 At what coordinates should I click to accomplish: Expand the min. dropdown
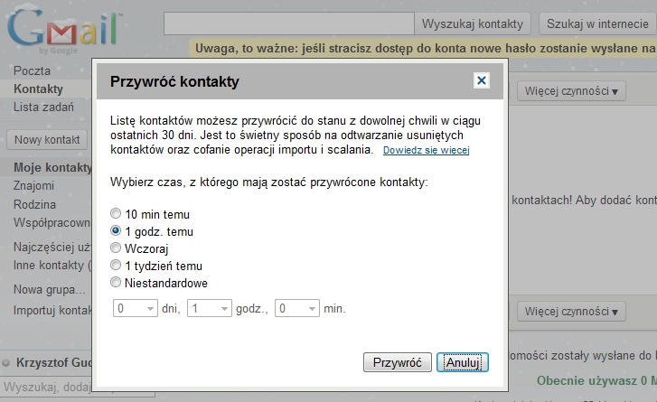point(296,309)
